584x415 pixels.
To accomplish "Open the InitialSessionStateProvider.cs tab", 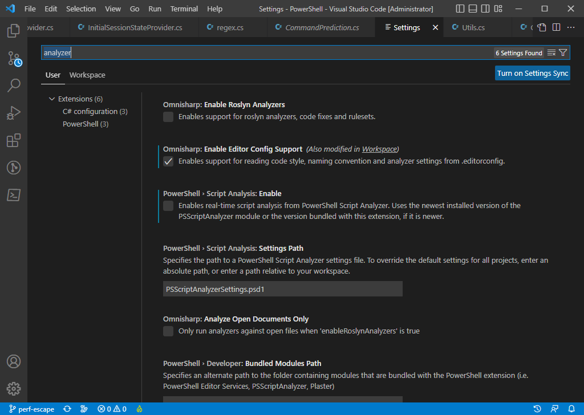I will (x=134, y=27).
